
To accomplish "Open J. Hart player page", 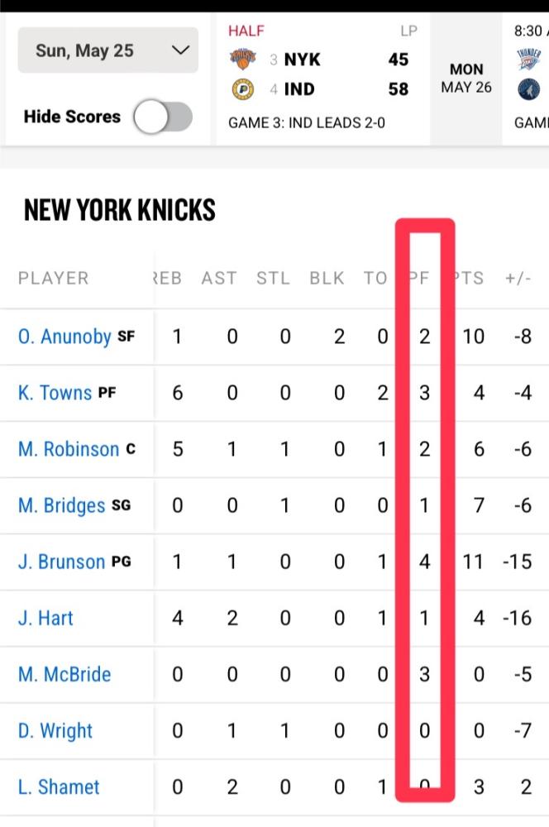I will [45, 618].
